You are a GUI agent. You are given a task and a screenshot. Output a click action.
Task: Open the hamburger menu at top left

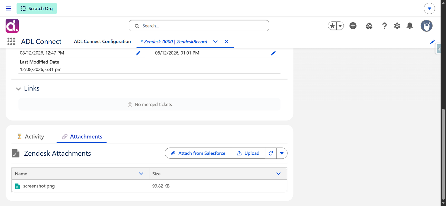coord(8,9)
